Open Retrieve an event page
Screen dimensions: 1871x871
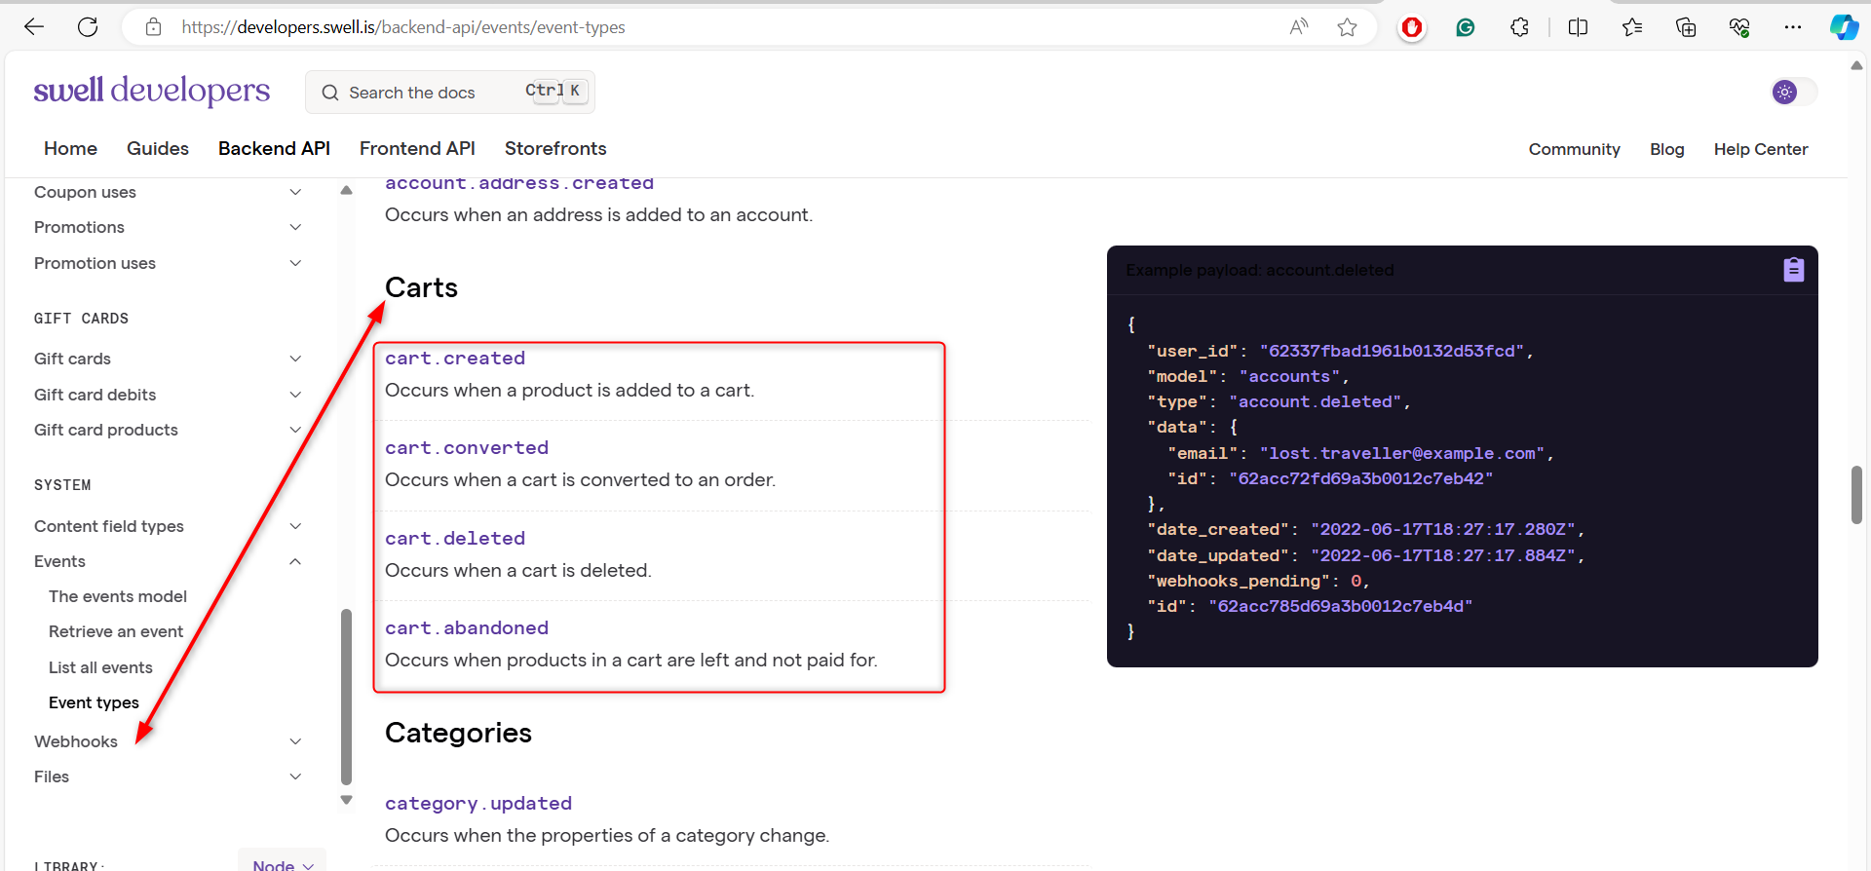pos(116,631)
